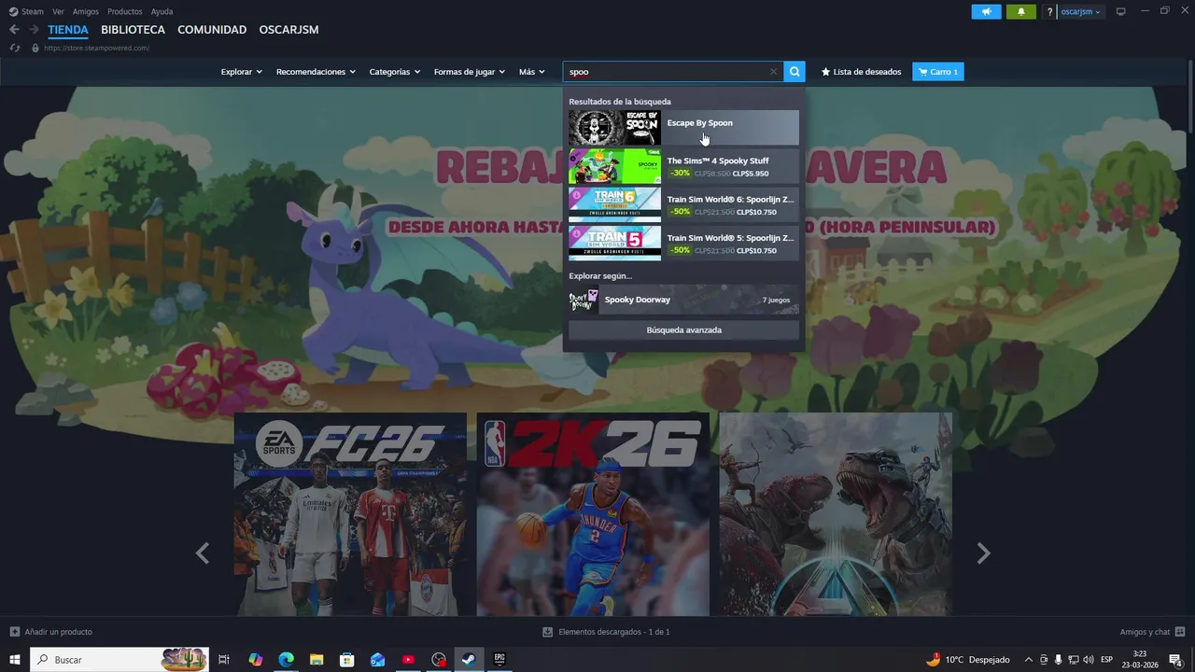Click the volume speaker tray icon
This screenshot has height=672, width=1195.
[1088, 660]
